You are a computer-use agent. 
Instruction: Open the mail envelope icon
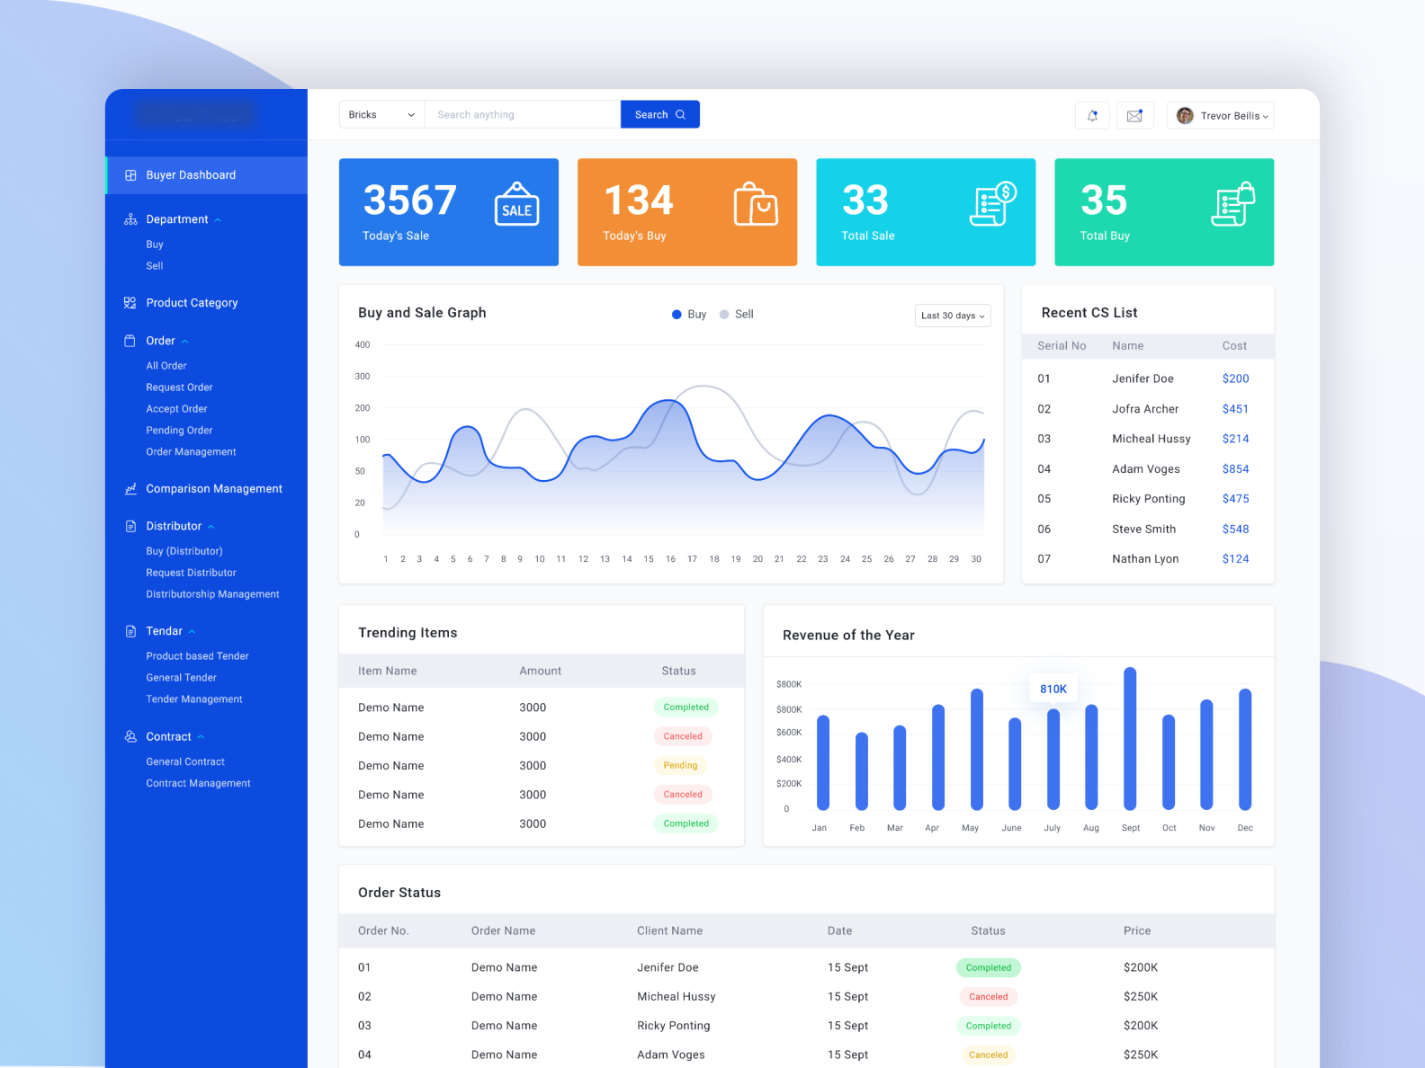point(1134,115)
